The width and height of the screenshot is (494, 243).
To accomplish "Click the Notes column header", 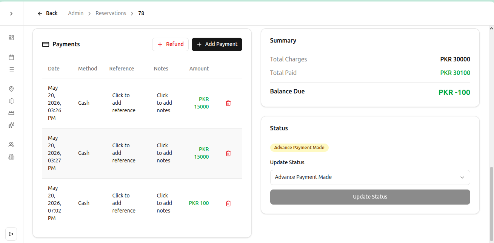I will point(161,69).
